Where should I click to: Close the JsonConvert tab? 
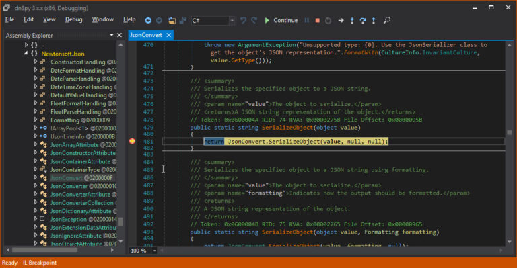coord(168,35)
